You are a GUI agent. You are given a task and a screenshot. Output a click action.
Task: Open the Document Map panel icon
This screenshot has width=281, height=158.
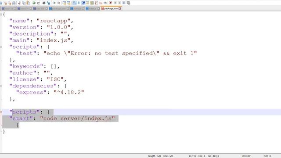[x=92, y=3]
